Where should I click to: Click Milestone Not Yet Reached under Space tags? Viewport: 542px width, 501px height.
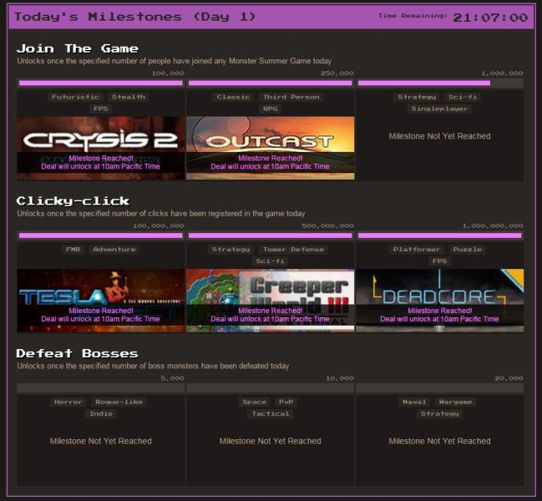(x=270, y=441)
